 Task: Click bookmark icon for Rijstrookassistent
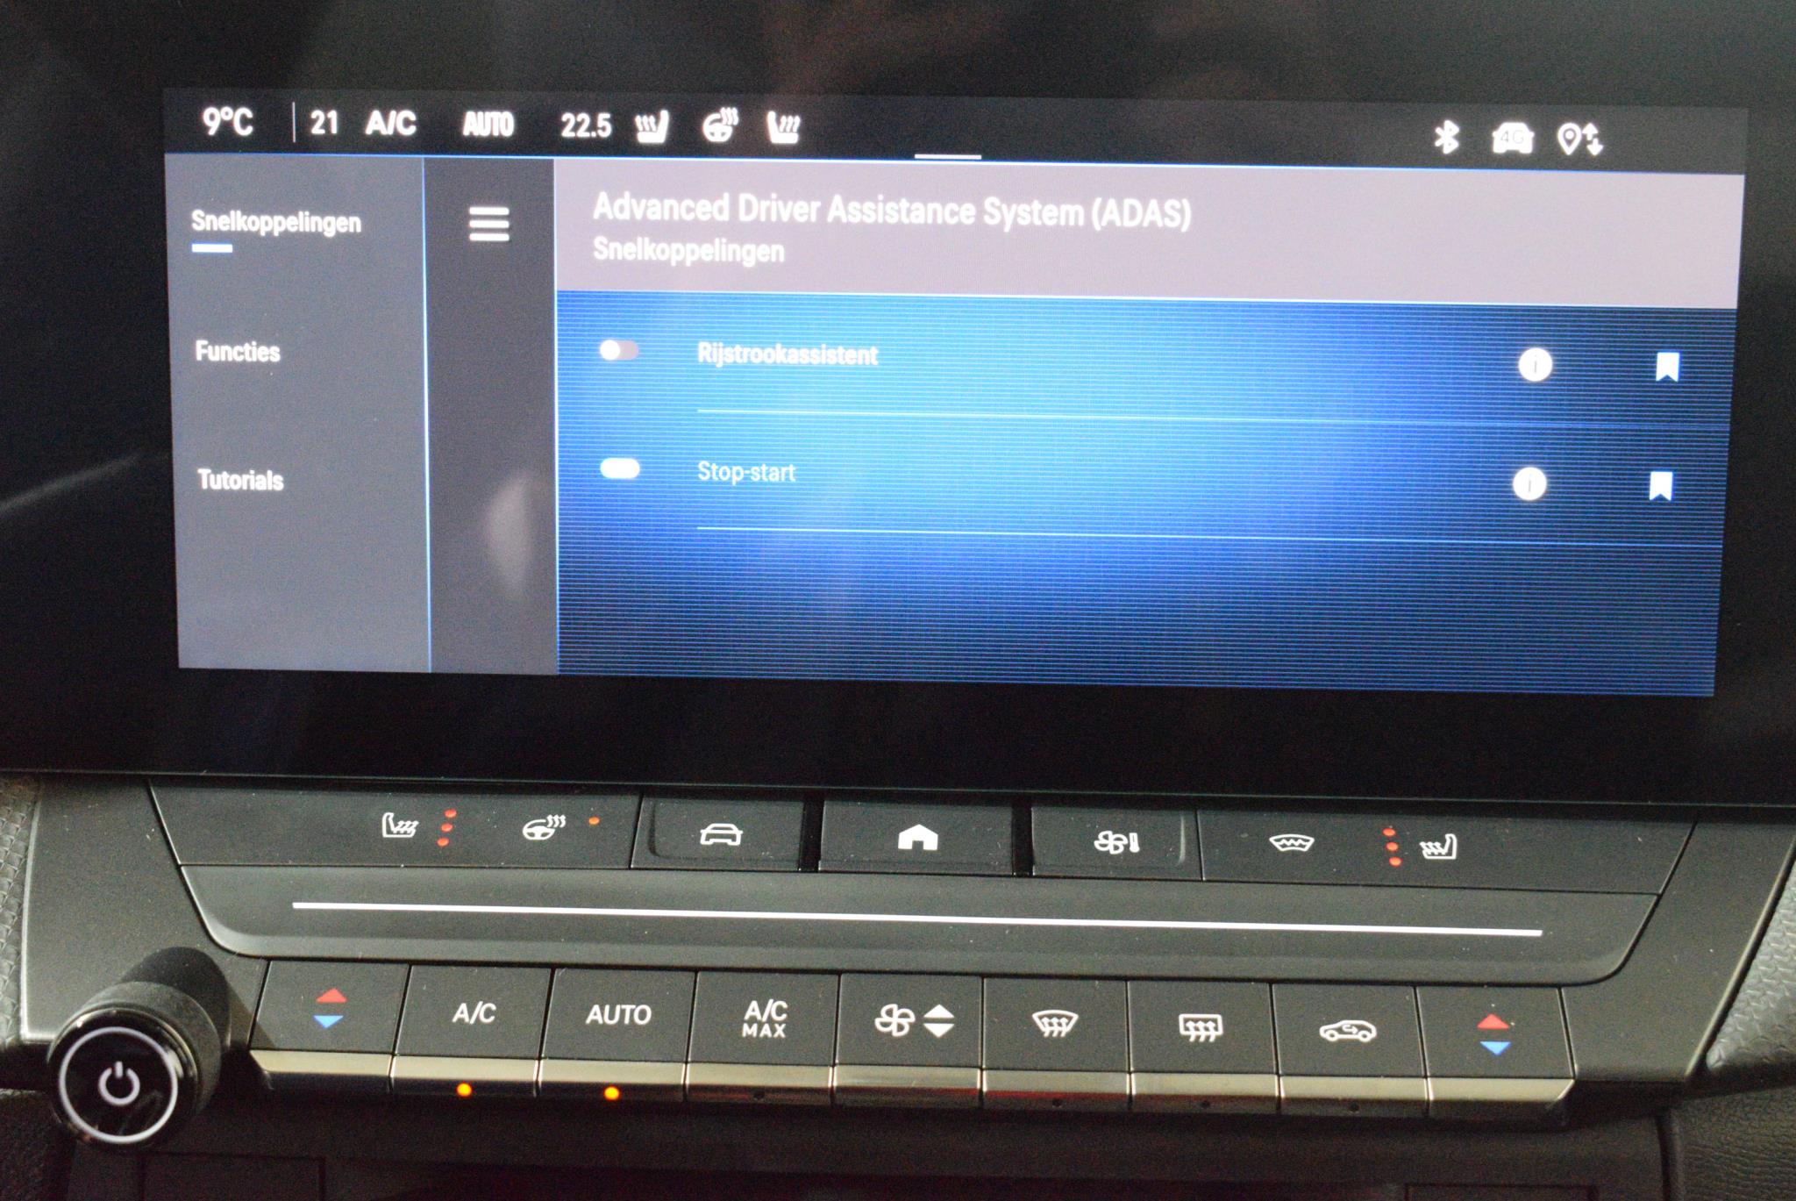pos(1667,367)
